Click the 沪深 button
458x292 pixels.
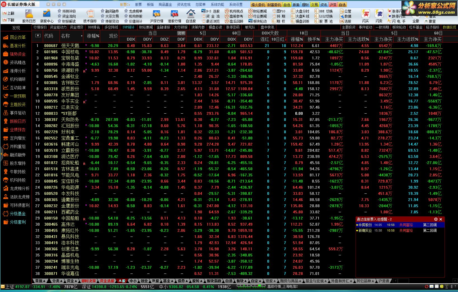pos(333,4)
